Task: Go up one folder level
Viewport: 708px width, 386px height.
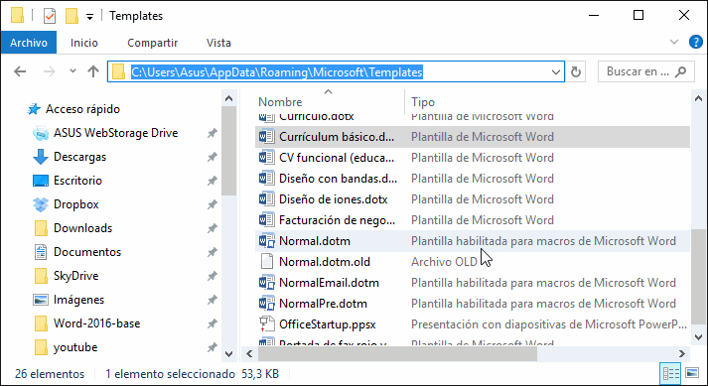Action: tap(93, 71)
